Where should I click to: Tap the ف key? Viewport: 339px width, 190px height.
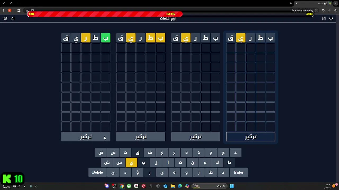click(150, 153)
